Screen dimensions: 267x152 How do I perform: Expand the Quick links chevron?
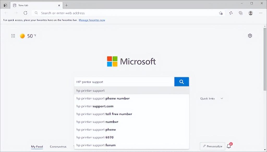click(222, 99)
